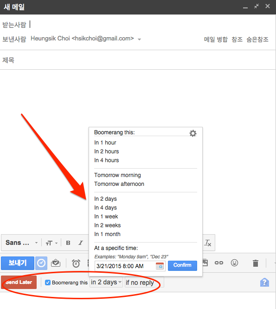Viewport: 276px width, 309px height.
Task: Open the emoji smiley picker
Action: click(234, 263)
